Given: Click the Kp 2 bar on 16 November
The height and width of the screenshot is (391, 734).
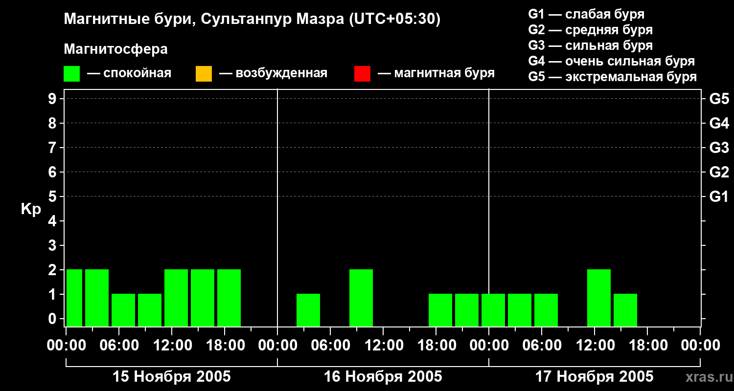Looking at the screenshot, I should click(361, 298).
